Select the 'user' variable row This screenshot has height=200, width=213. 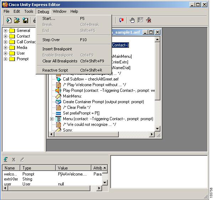coord(52,184)
